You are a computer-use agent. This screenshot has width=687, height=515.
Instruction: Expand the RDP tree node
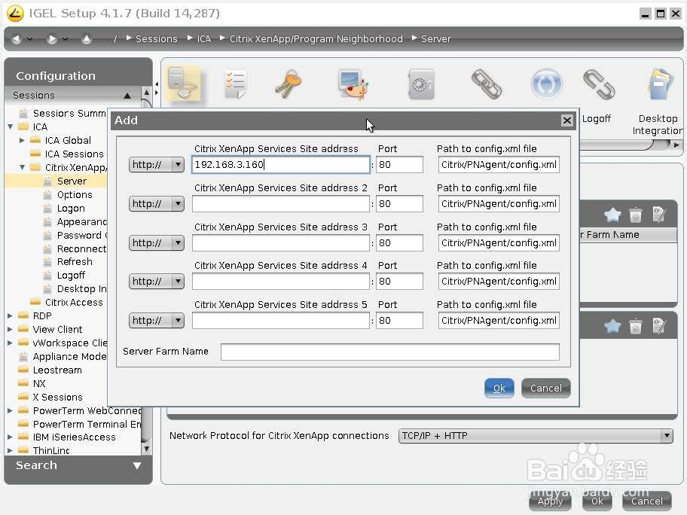pyautogui.click(x=10, y=315)
